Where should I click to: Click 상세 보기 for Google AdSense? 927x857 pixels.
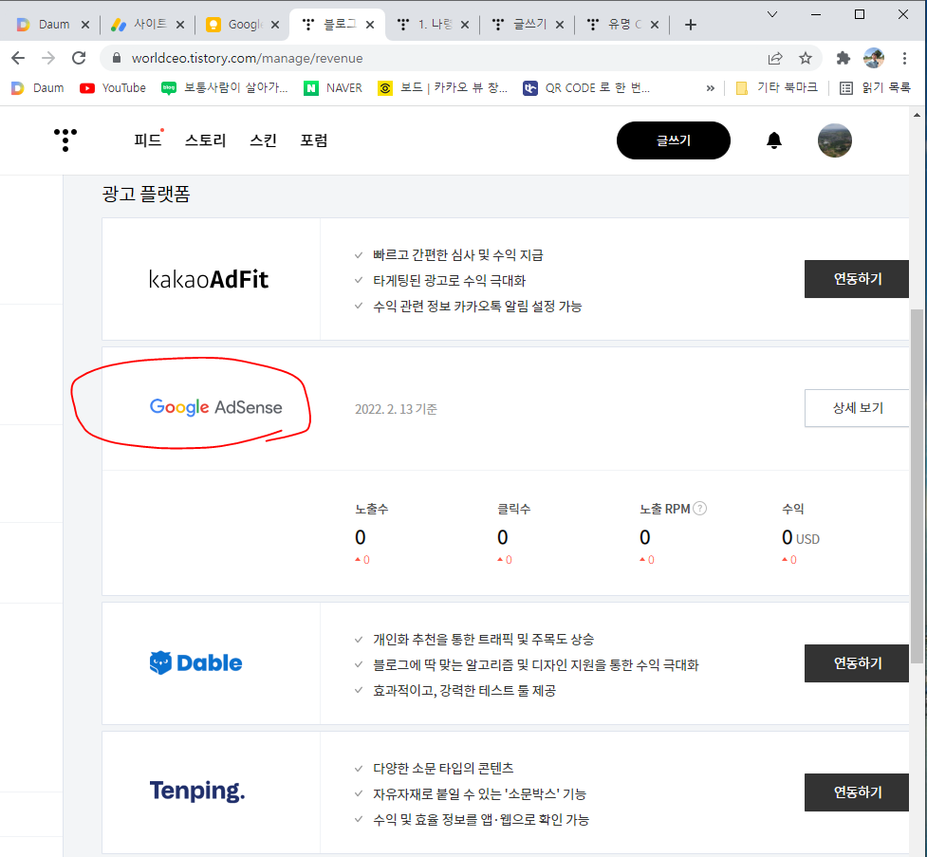click(857, 407)
